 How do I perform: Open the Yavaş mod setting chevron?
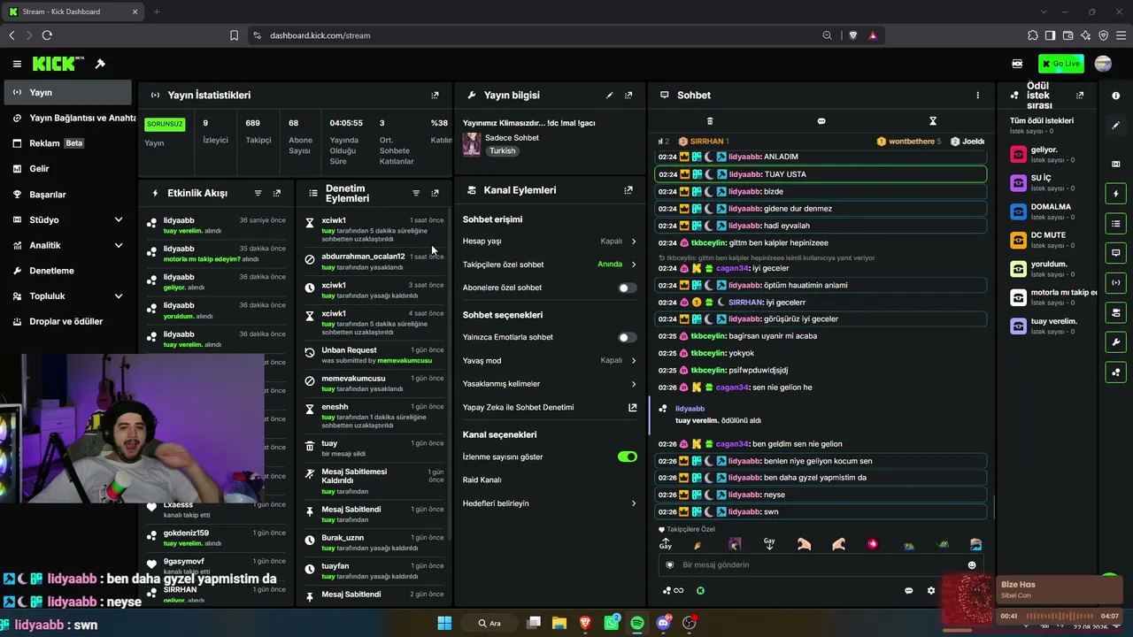point(634,360)
